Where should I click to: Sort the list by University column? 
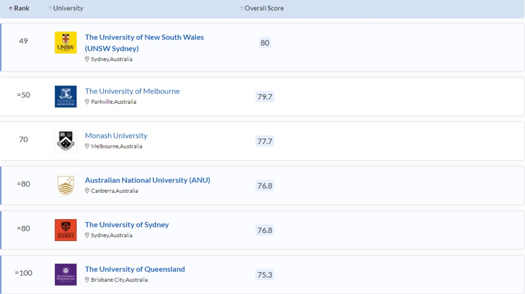[x=66, y=8]
